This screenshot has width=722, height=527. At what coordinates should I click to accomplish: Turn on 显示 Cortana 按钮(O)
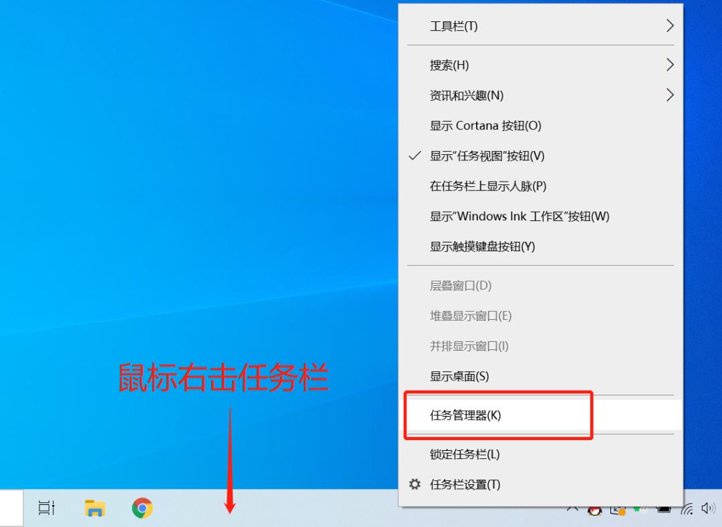click(484, 125)
